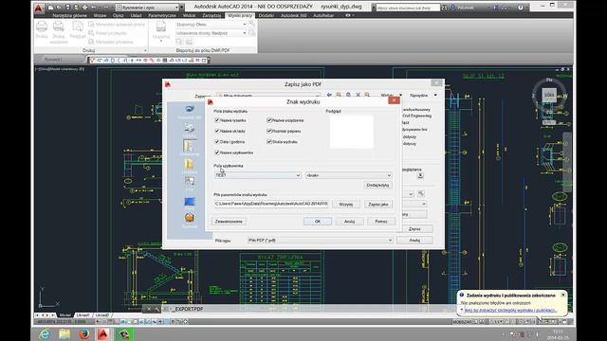Click the plot icon in quick access toolbar
Image resolution: width=607 pixels, height=341 pixels.
click(x=84, y=8)
